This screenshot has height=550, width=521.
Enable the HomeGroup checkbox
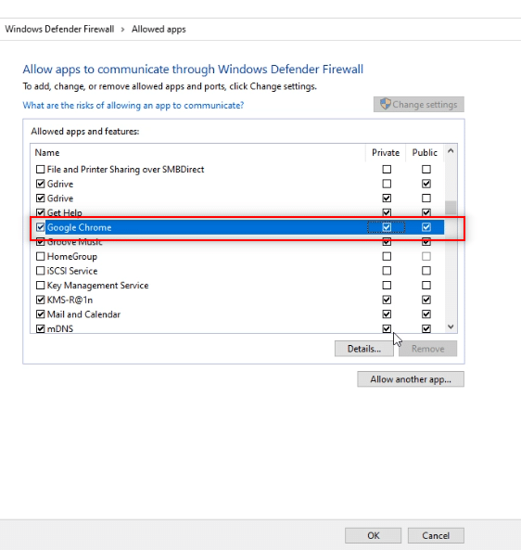[40, 256]
